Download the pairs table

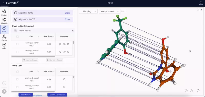tap(73, 31)
